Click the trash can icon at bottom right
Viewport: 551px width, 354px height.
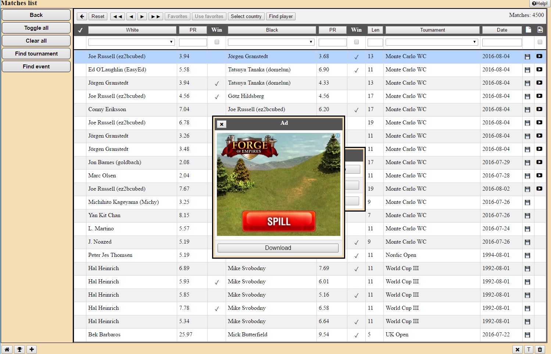[x=540, y=350]
